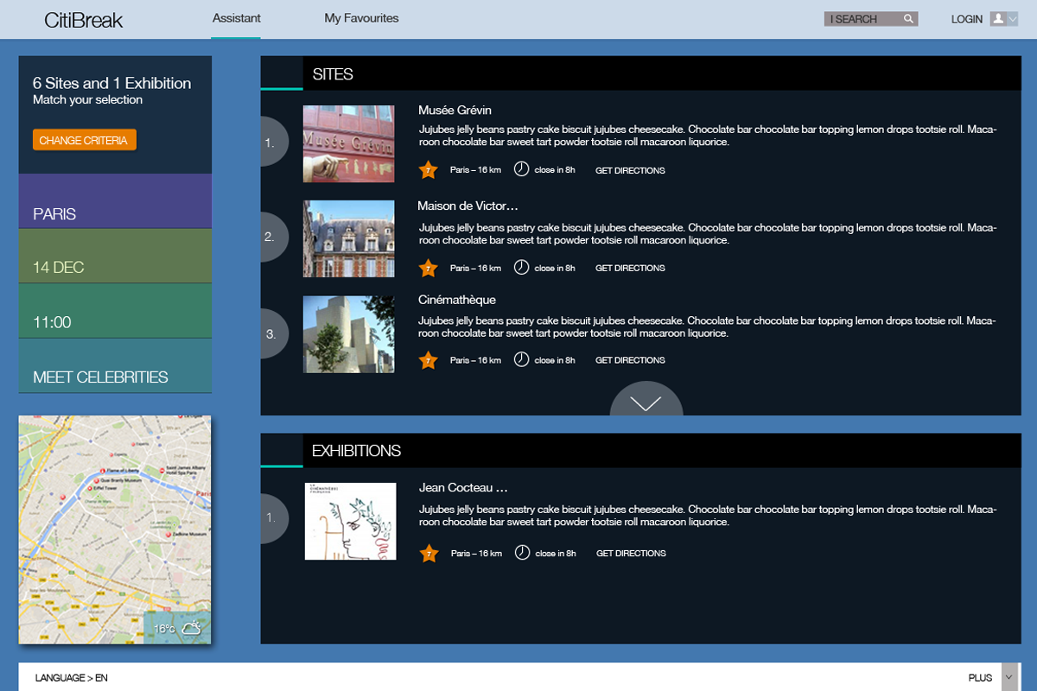The height and width of the screenshot is (691, 1037).
Task: Open the Paris map thumbnail
Action: click(x=115, y=529)
